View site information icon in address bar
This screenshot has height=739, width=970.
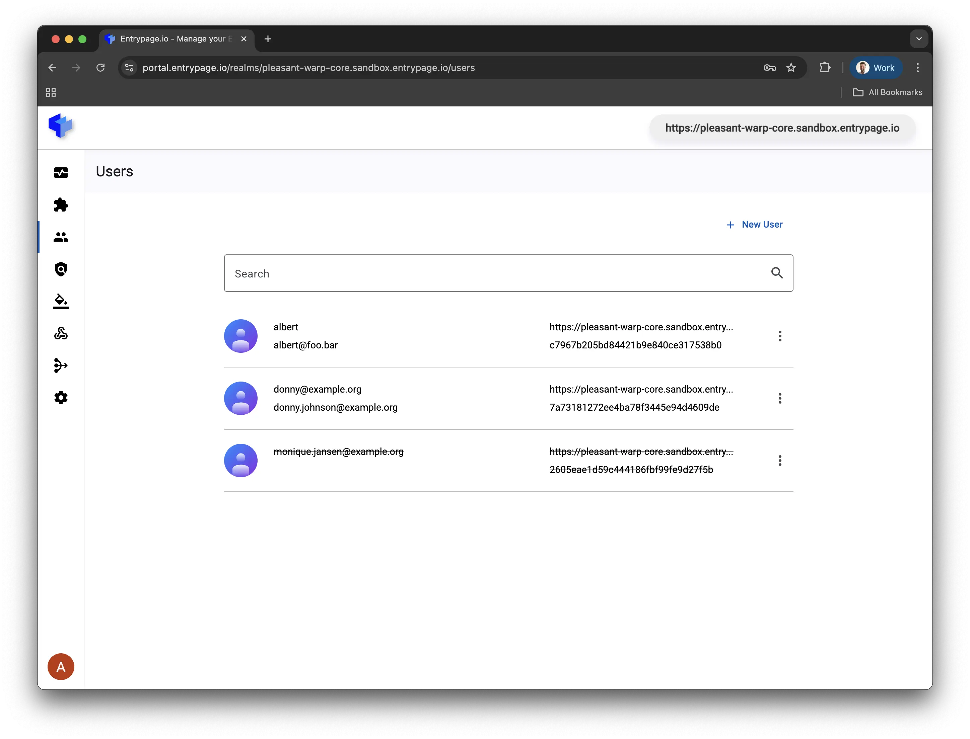pos(129,68)
